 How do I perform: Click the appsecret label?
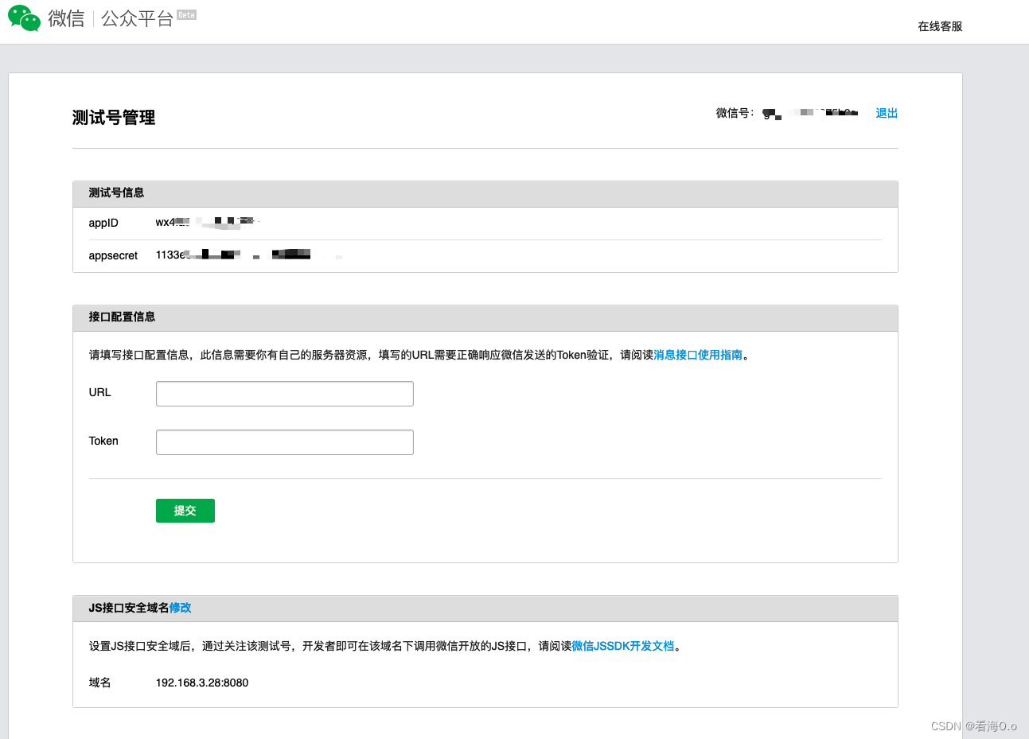tap(113, 255)
